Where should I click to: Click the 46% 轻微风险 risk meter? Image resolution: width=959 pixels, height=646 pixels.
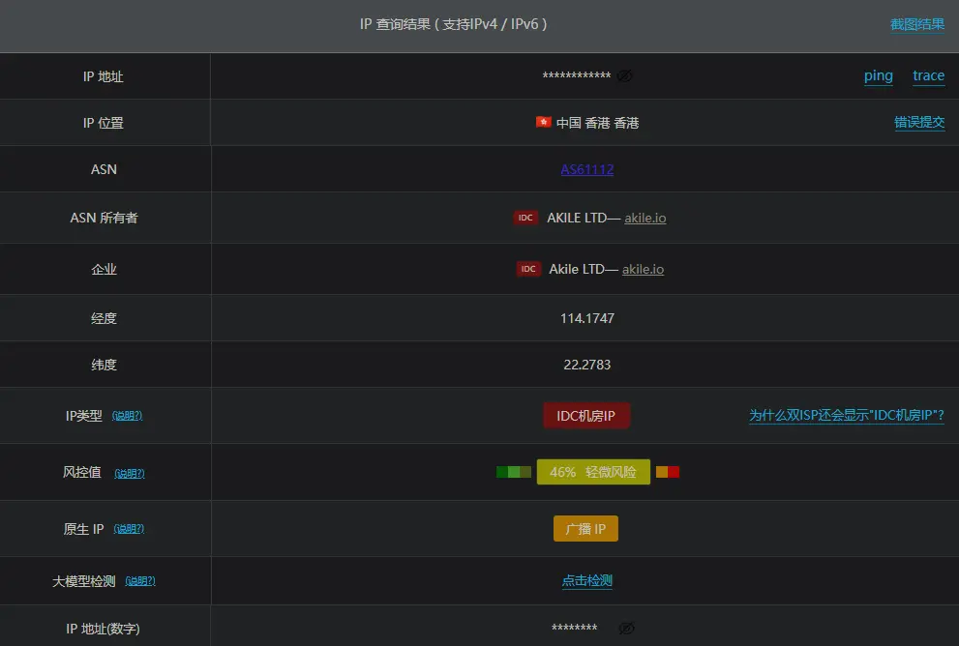click(592, 472)
